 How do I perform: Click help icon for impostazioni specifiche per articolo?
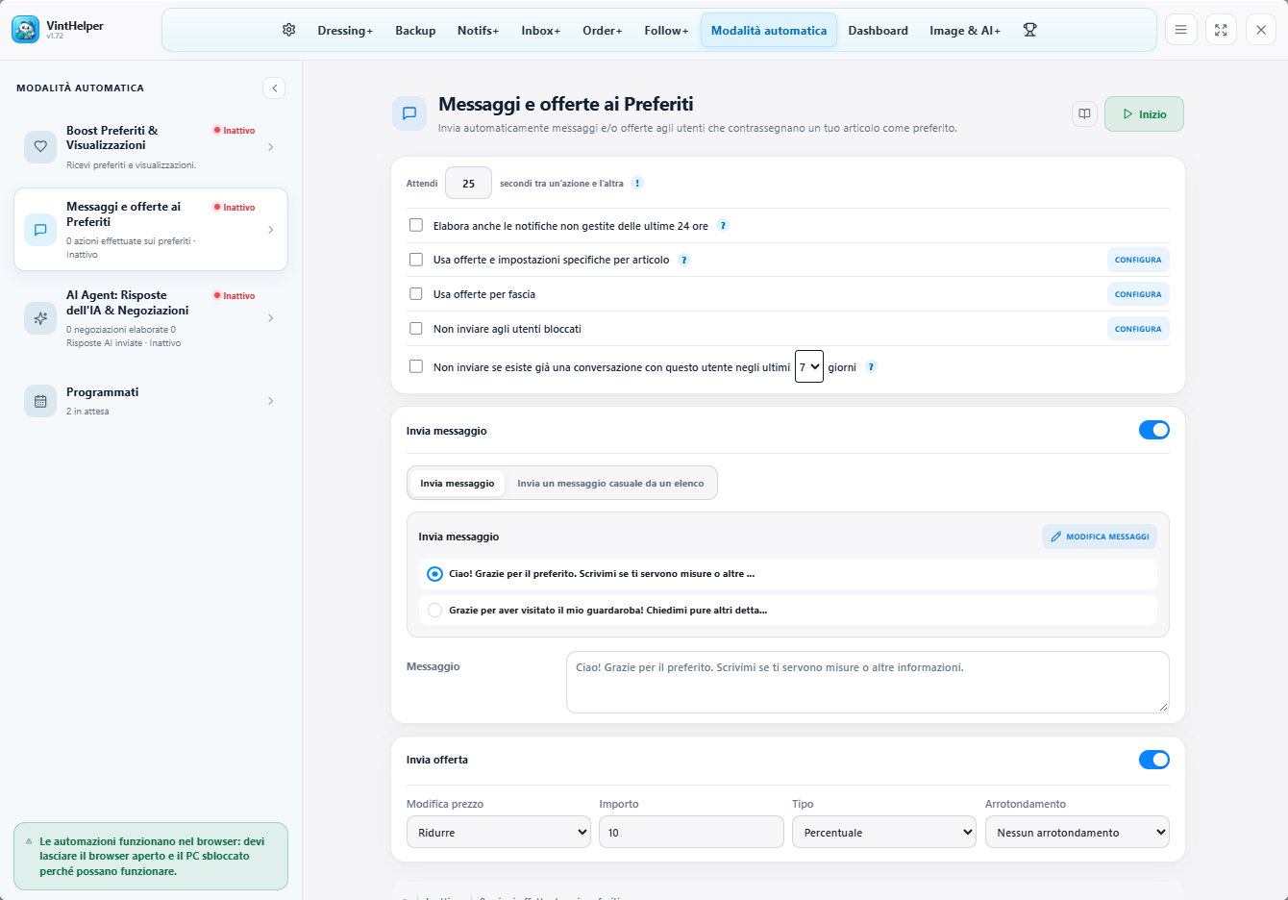point(683,260)
